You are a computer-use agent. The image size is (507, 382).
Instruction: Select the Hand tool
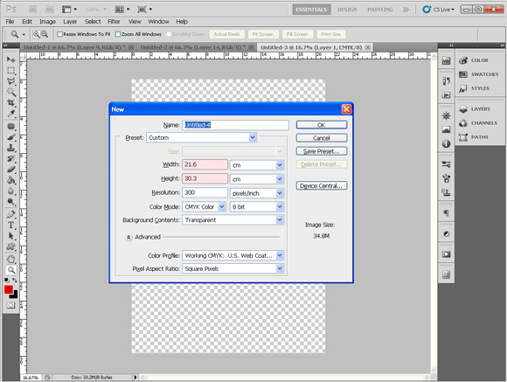(x=11, y=259)
